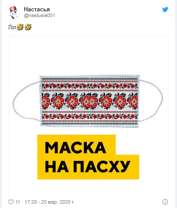Click a large red flower on the mask

(72, 101)
